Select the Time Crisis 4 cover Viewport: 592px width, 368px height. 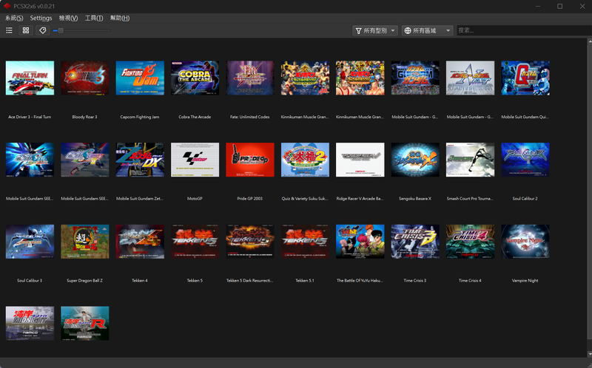coord(470,242)
